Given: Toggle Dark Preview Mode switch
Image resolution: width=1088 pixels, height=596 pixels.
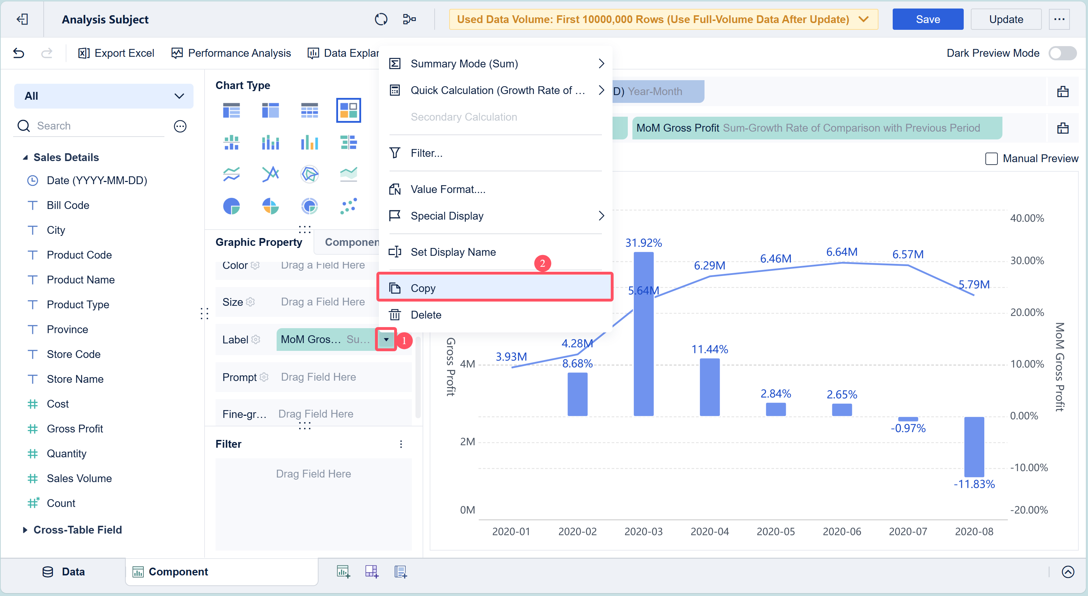Looking at the screenshot, I should coord(1062,53).
